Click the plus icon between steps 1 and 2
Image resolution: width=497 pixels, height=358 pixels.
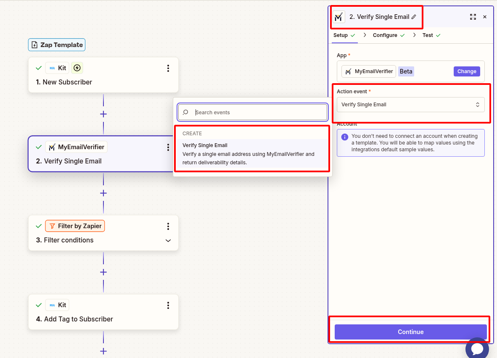coord(103,113)
